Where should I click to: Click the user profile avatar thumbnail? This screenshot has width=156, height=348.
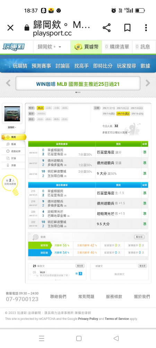click(12, 113)
